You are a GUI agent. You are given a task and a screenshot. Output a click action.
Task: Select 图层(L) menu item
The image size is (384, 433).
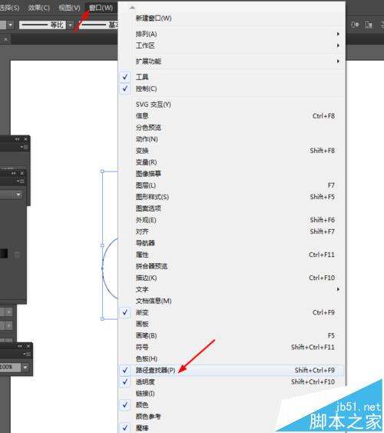tap(232, 185)
